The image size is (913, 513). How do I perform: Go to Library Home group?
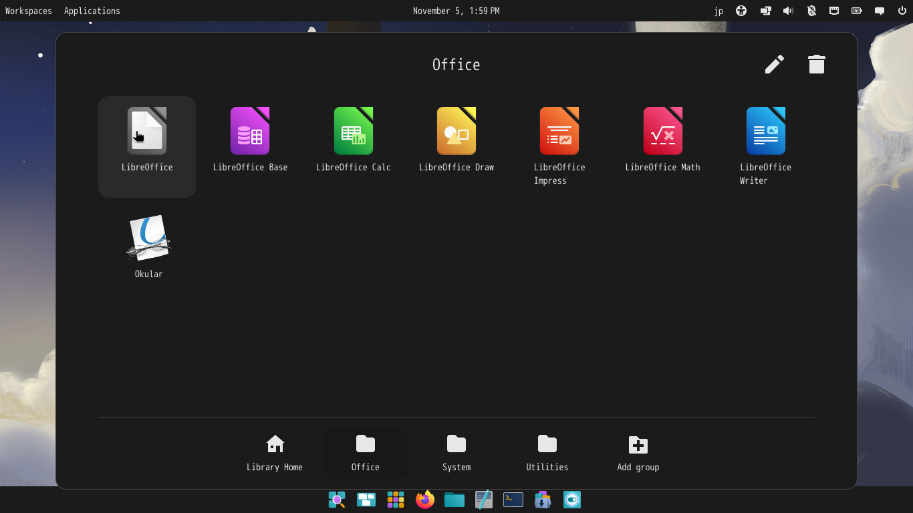275,453
